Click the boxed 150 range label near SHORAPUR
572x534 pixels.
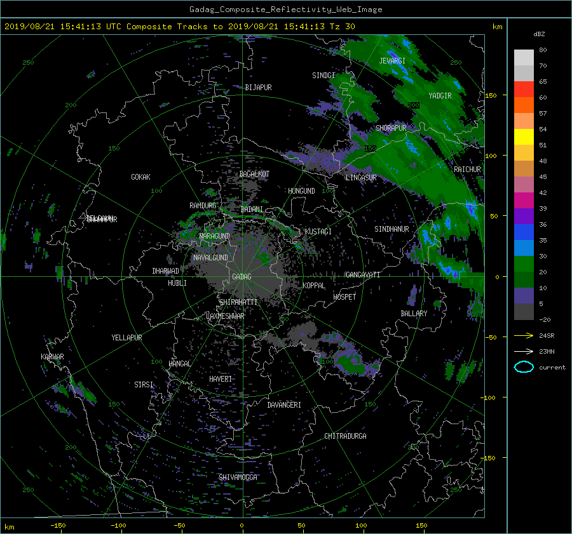370,149
